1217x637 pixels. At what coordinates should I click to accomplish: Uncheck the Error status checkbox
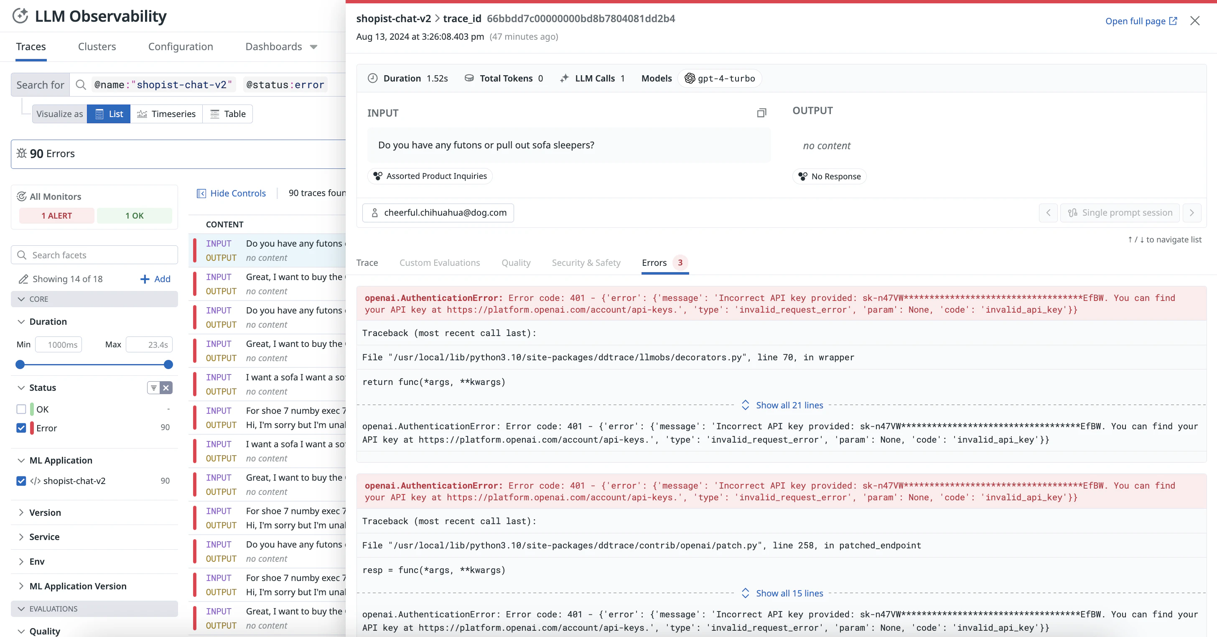point(21,428)
